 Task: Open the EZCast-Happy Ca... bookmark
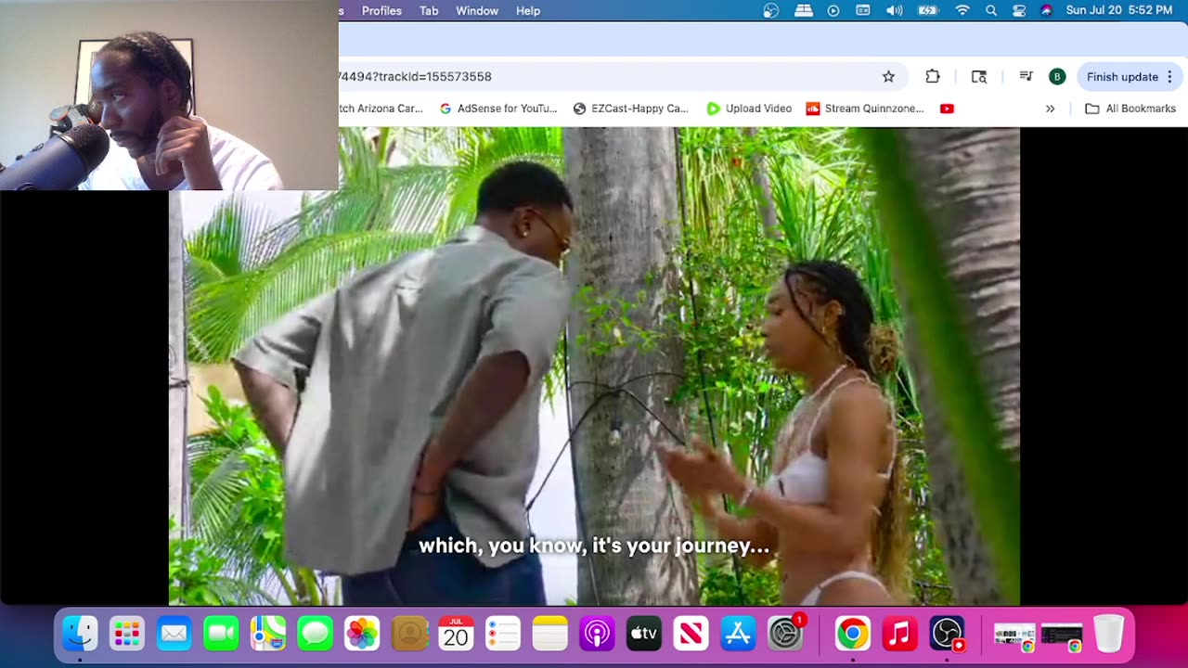631,109
